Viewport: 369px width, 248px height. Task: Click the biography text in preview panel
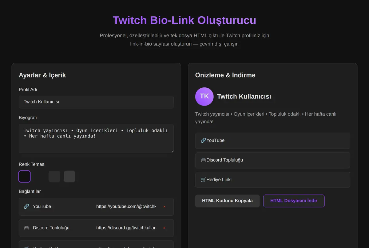coord(266,118)
